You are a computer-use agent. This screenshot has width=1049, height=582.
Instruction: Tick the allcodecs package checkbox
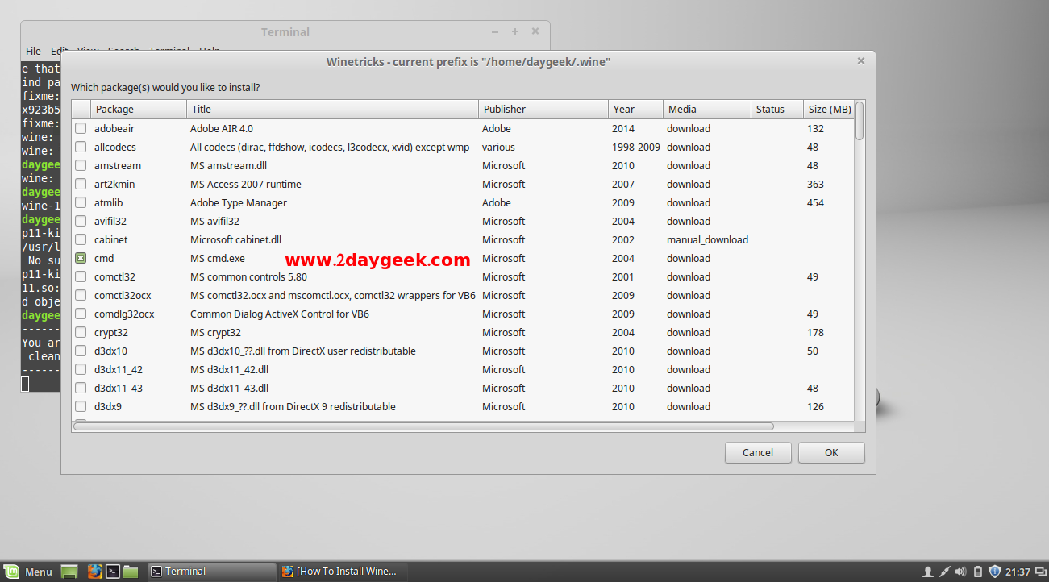[81, 147]
